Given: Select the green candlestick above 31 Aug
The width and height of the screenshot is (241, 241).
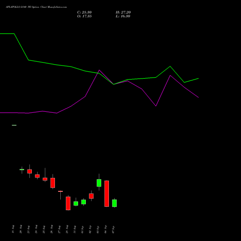Looking at the screenshot, I should (x=76, y=203).
